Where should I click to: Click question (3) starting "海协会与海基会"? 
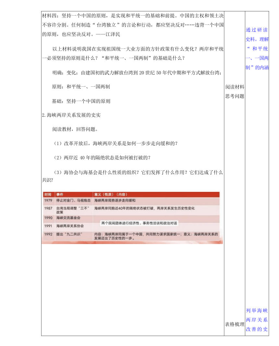(x=138, y=172)
